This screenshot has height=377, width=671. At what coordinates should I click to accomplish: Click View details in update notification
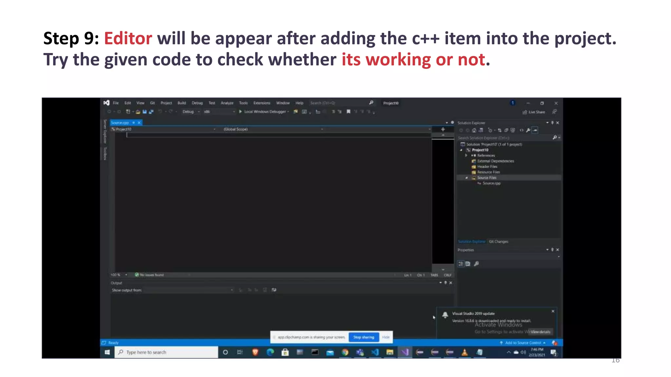coord(541,332)
